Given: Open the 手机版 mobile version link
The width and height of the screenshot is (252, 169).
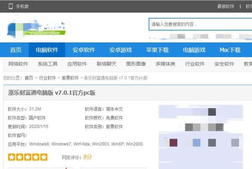Looking at the screenshot, I should pyautogui.click(x=18, y=6).
